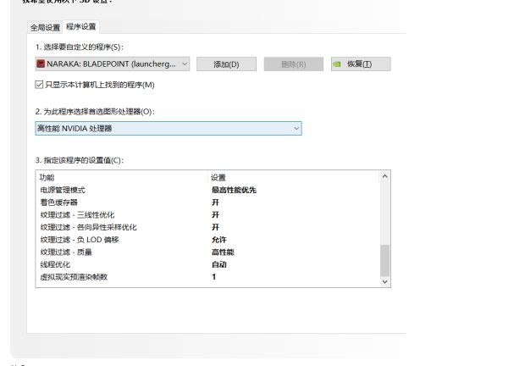Click the 高性能 quality setting value
This screenshot has height=366, width=508.
[x=223, y=252]
